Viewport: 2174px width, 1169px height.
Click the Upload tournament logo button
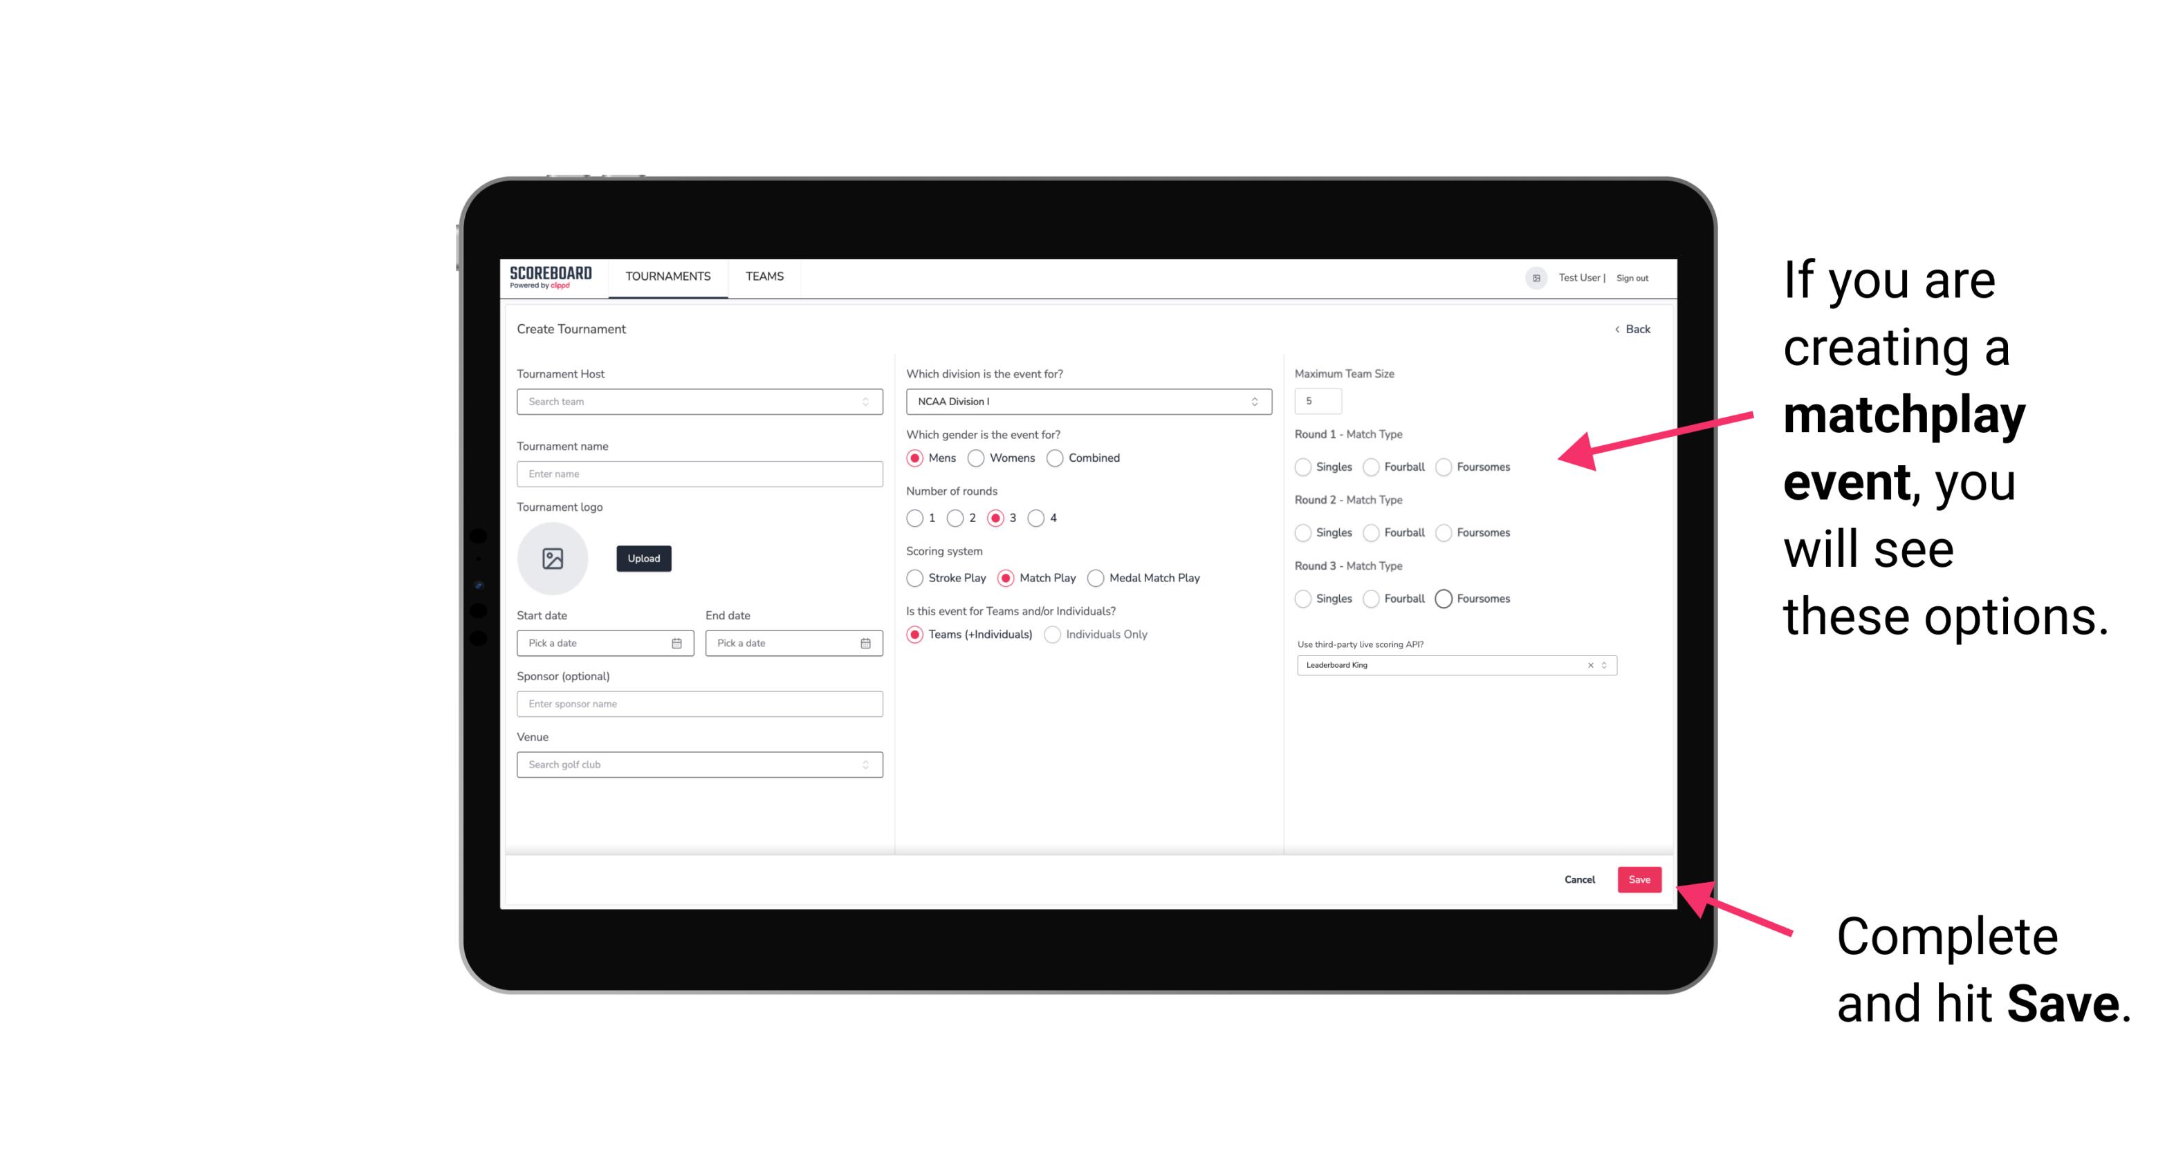(x=643, y=559)
